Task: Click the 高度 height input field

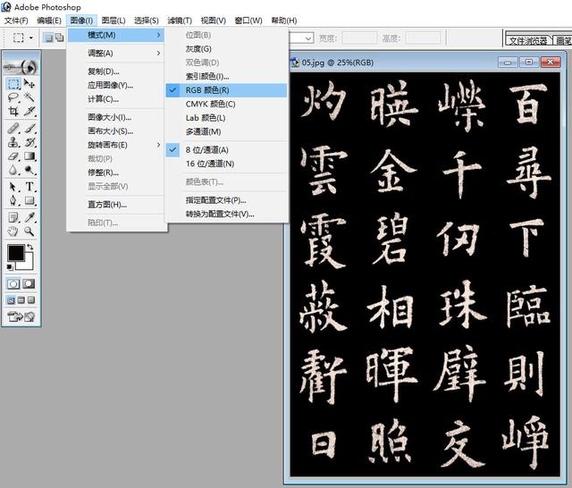Action: tap(423, 38)
